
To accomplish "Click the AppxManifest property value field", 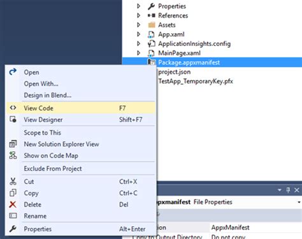I will click(255, 228).
